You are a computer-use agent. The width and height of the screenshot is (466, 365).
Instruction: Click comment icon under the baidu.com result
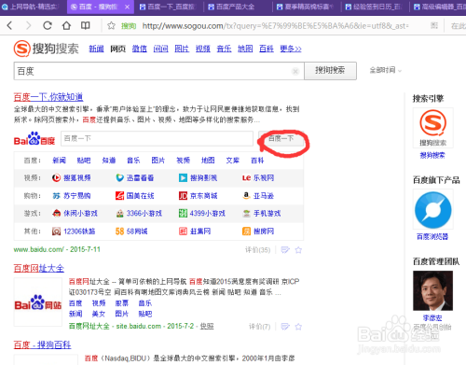pos(285,250)
